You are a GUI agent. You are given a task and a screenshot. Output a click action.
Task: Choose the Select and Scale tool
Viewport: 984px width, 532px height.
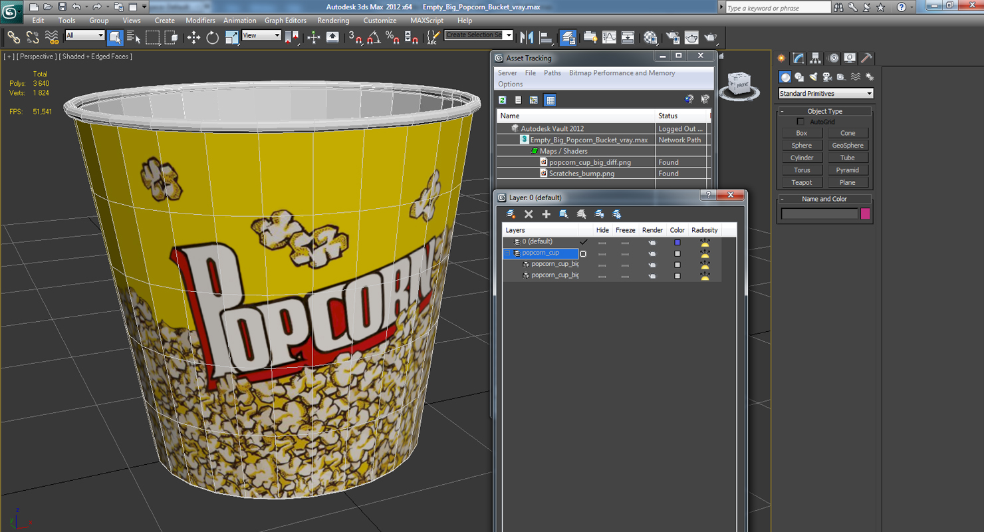231,37
